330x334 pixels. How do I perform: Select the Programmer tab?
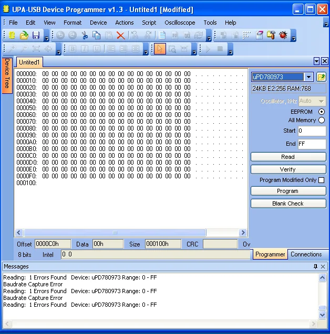click(270, 254)
